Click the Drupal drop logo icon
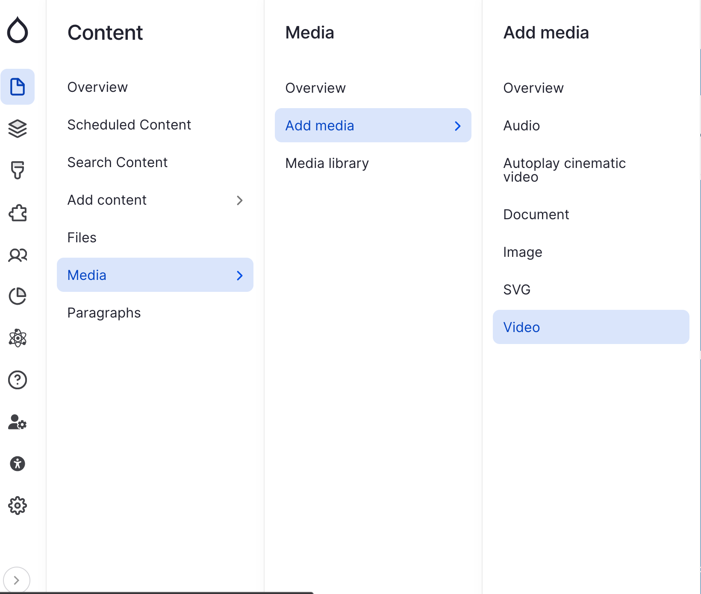 pos(18,30)
